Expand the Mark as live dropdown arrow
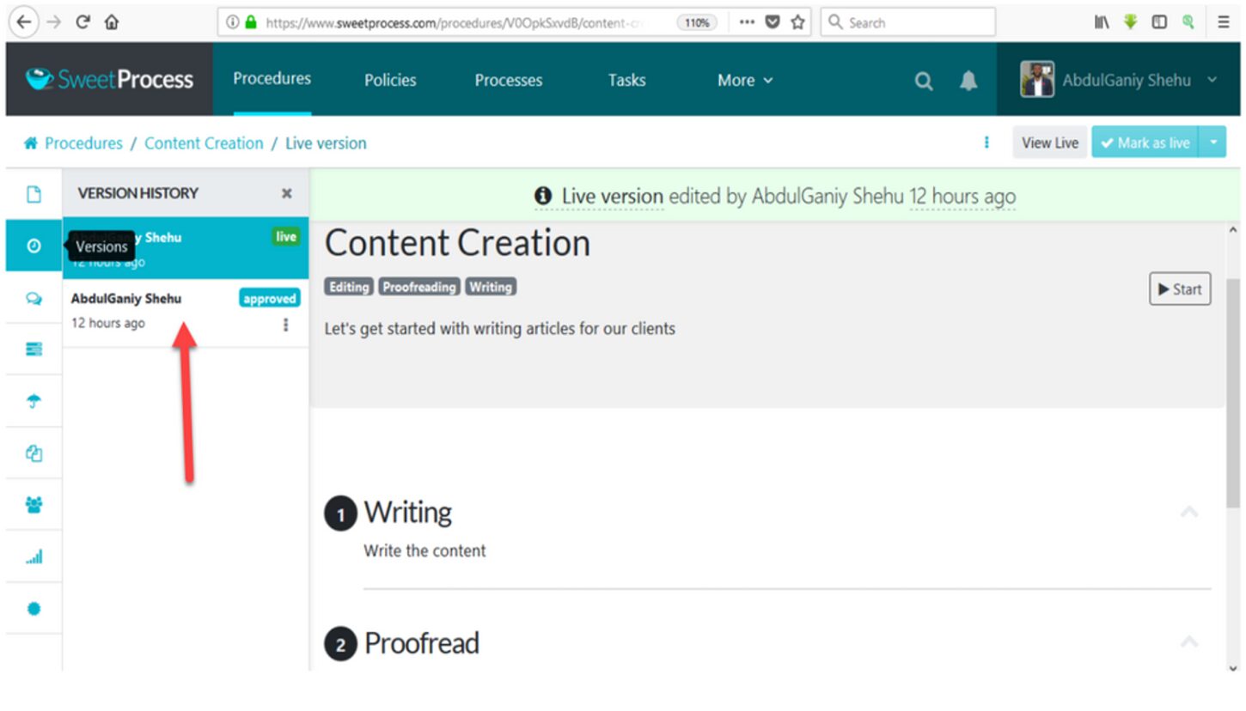 click(x=1213, y=143)
